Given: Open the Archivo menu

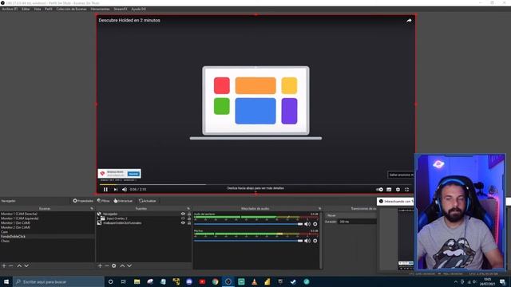Looking at the screenshot, I should (x=10, y=9).
